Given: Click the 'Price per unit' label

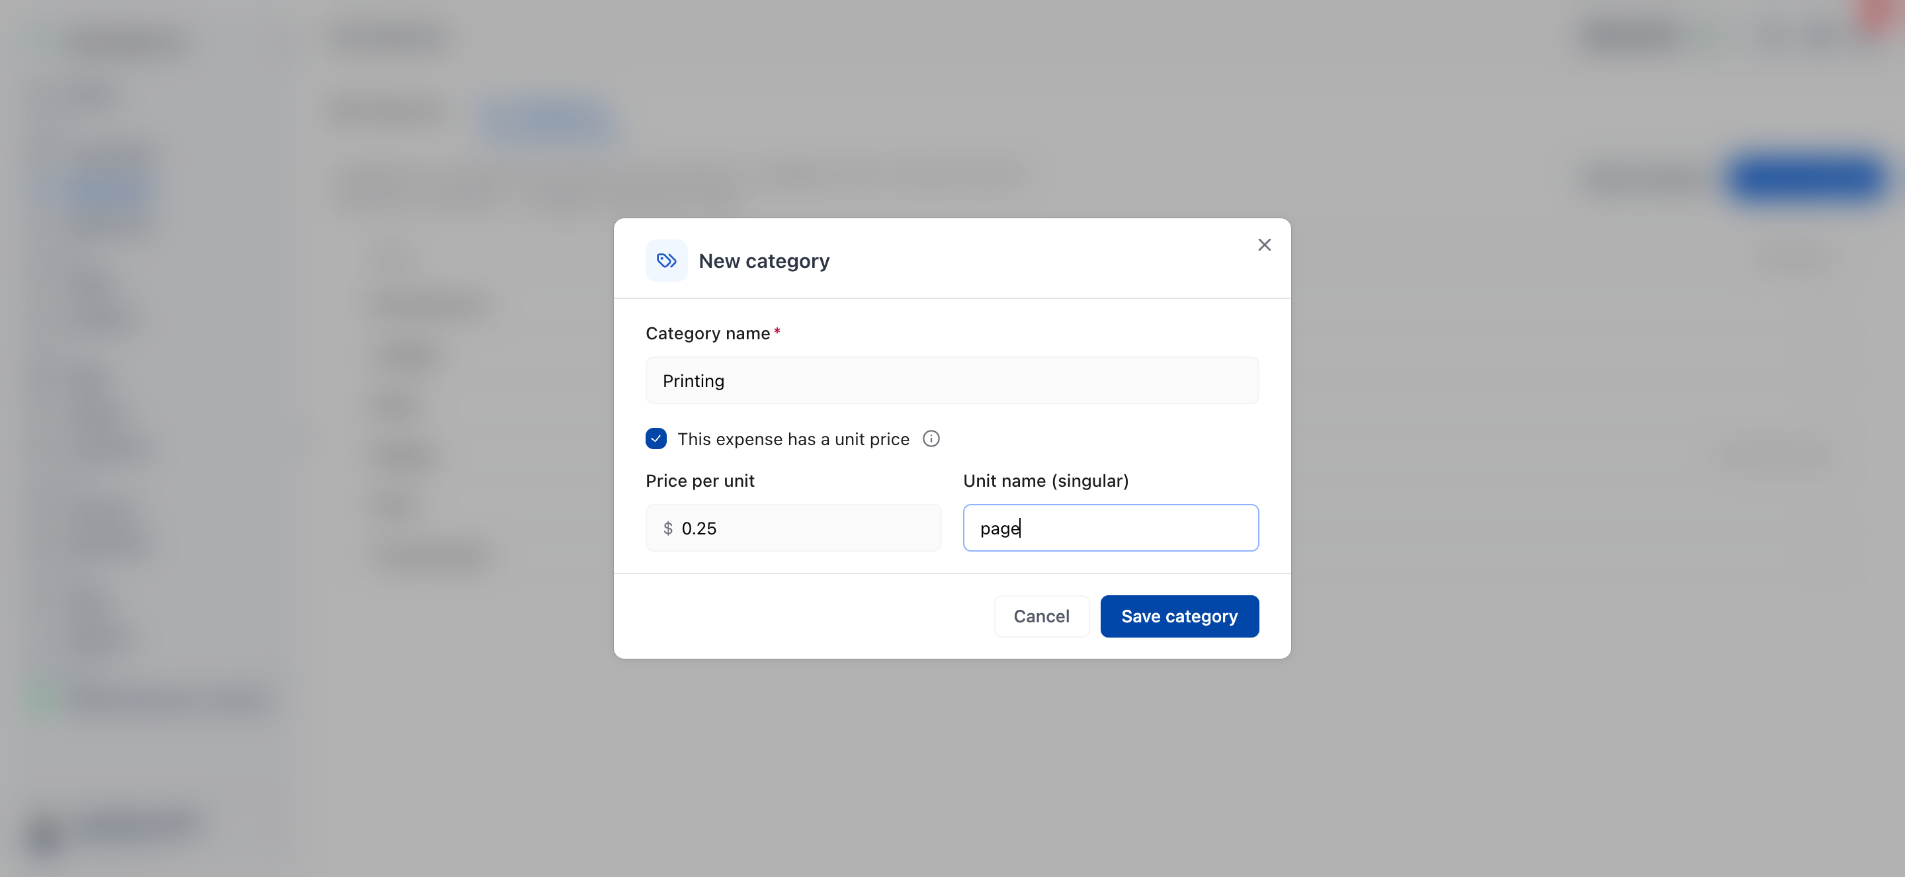Looking at the screenshot, I should point(700,481).
